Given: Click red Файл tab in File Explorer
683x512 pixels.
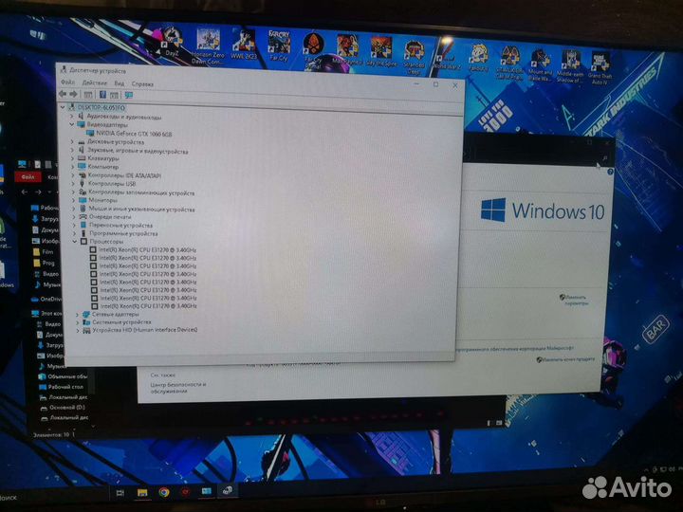Looking at the screenshot, I should [28, 176].
